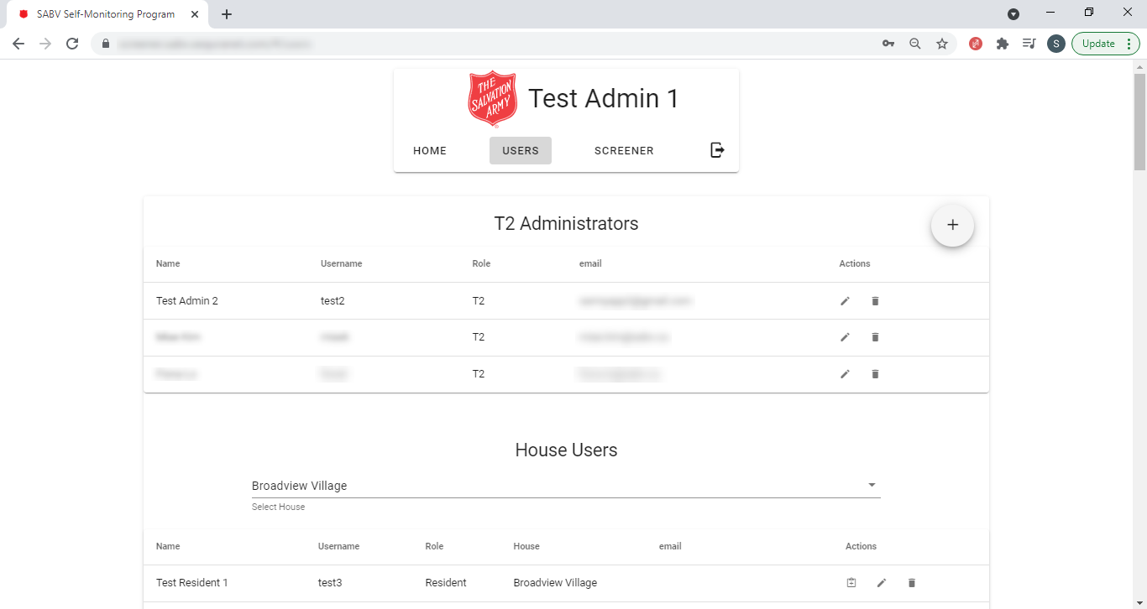
Task: Click the 'Test Admin 2' name cell
Action: [x=187, y=301]
